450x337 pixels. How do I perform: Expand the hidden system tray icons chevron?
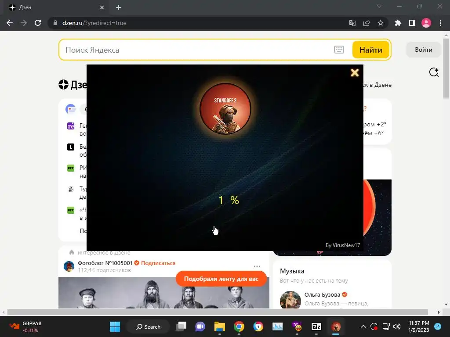coord(363,326)
